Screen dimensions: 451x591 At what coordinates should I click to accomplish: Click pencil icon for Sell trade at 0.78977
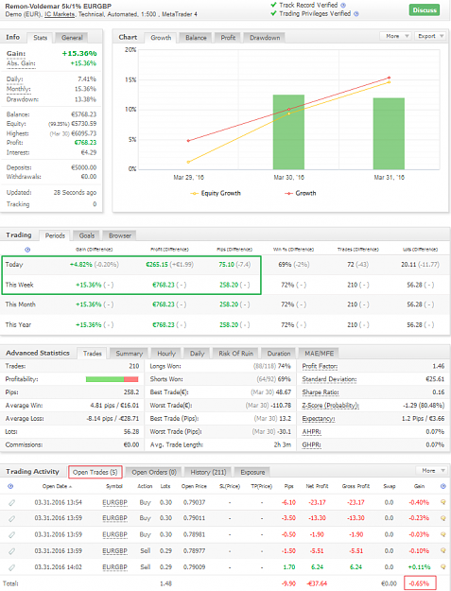point(12,551)
